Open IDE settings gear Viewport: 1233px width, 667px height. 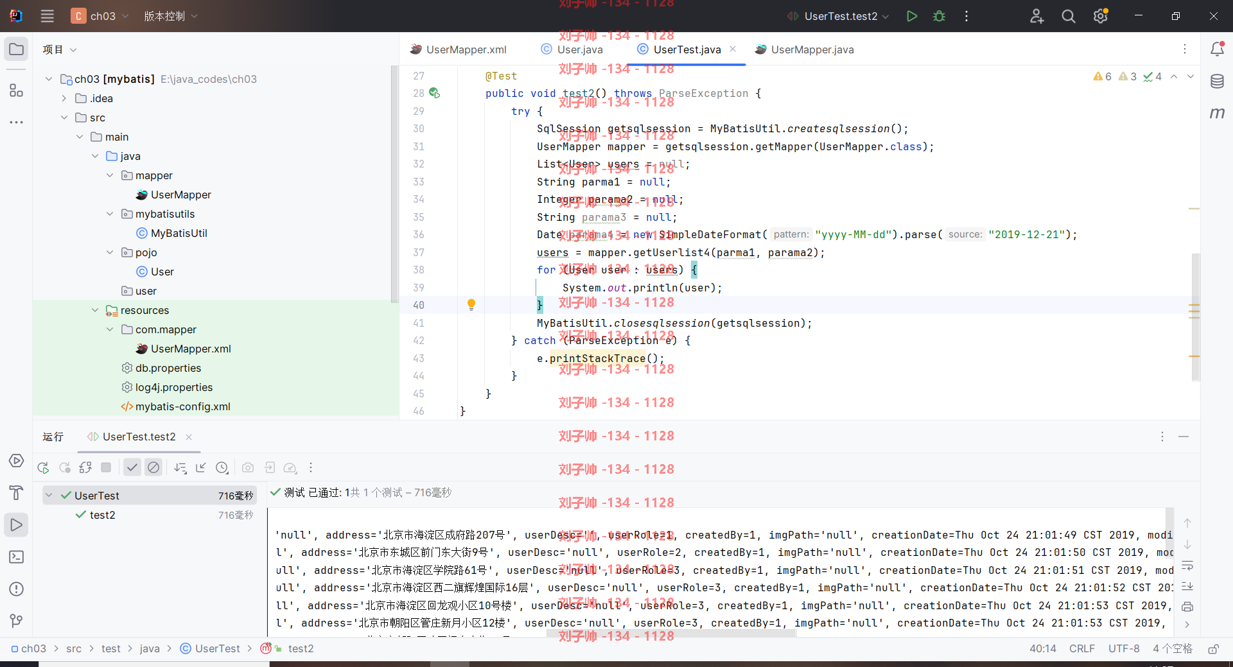pos(1101,16)
